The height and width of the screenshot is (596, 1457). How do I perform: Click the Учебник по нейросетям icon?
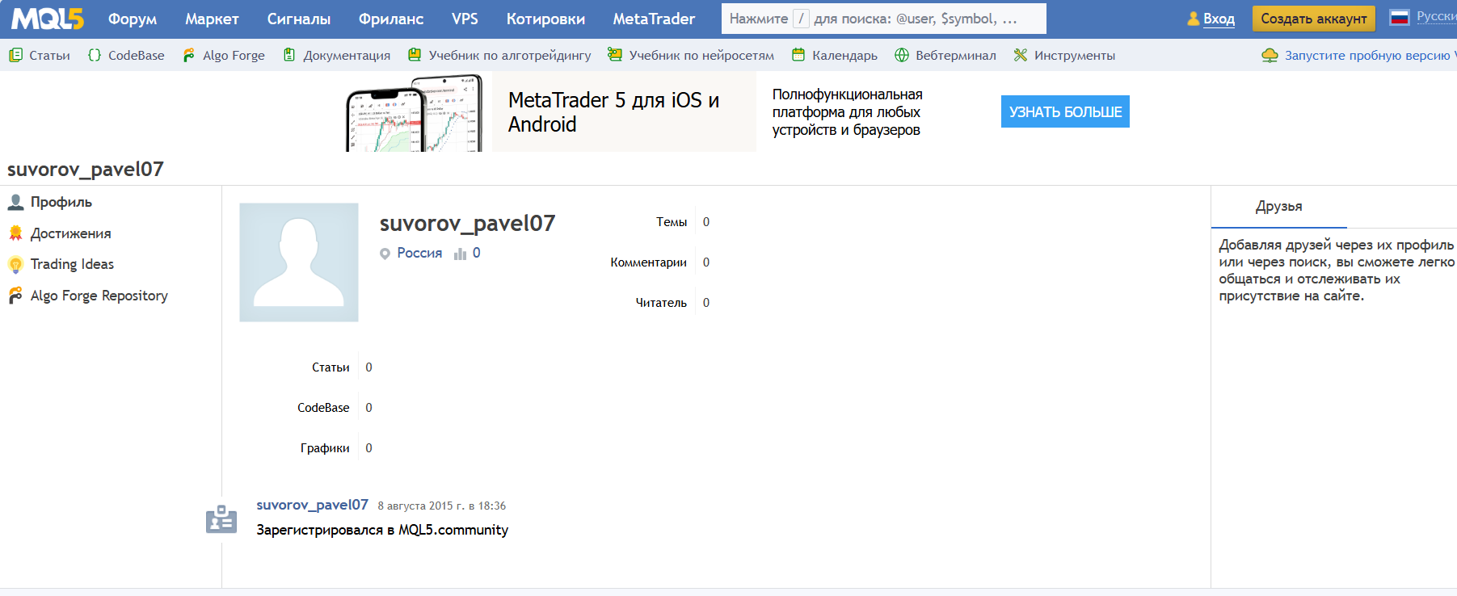(615, 55)
